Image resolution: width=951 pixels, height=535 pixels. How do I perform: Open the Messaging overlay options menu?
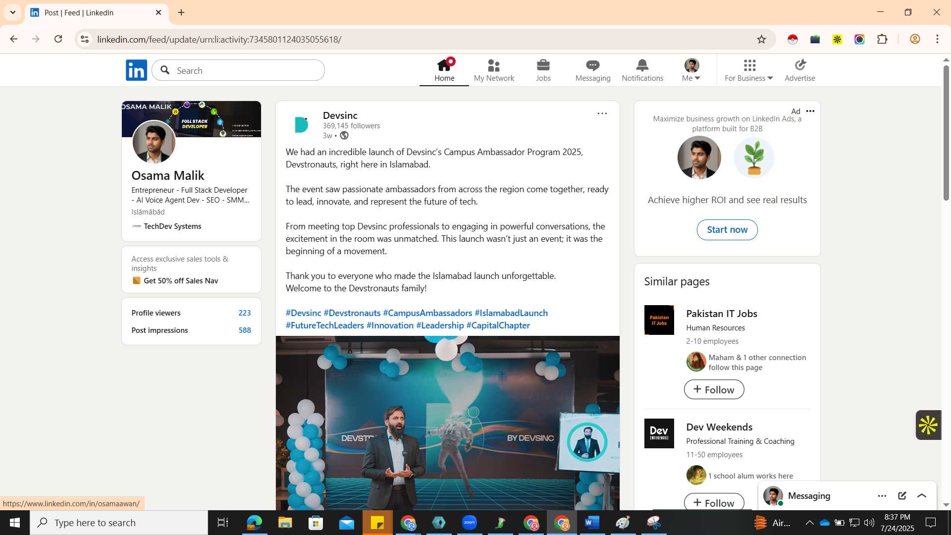pyautogui.click(x=882, y=496)
